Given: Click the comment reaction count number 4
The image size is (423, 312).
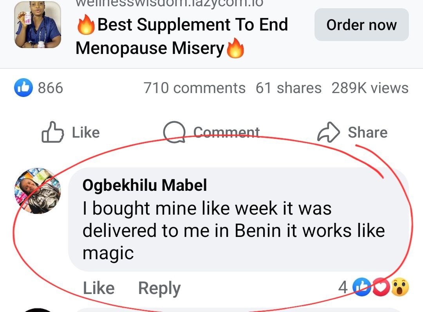Looking at the screenshot, I should [343, 287].
